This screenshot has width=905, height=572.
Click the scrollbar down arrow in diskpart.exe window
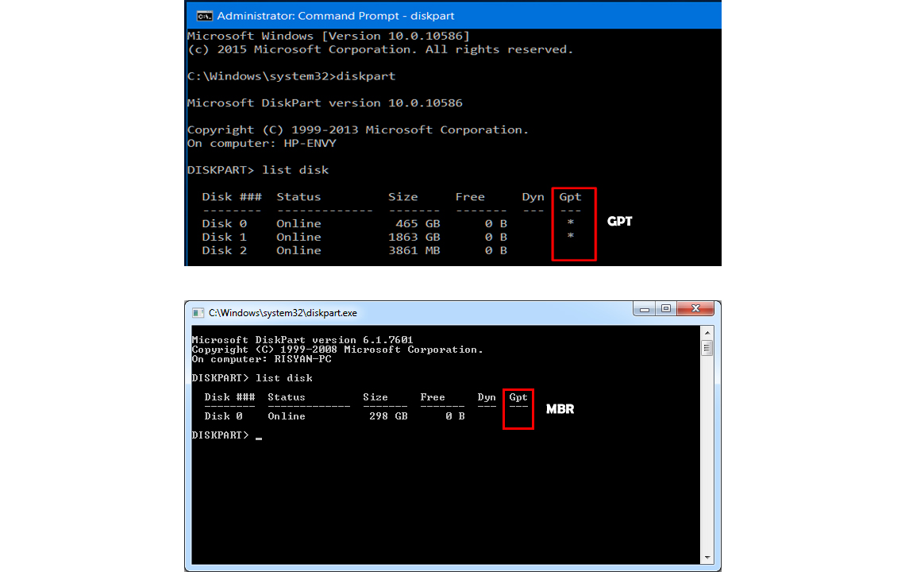pyautogui.click(x=707, y=558)
